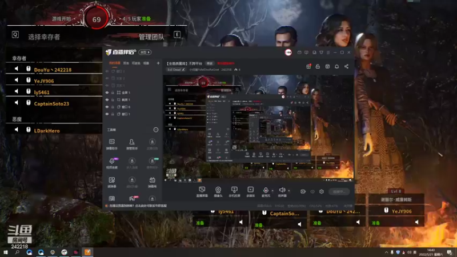Open the filter funnel dropdown in title bar
This screenshot has height=257, width=457.
[x=321, y=53]
